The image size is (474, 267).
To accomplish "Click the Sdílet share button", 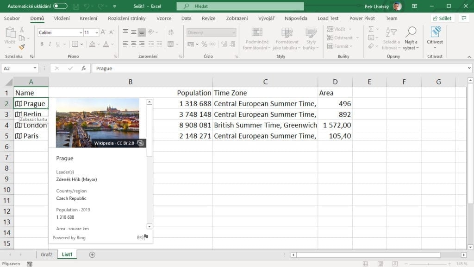I will pos(443,19).
